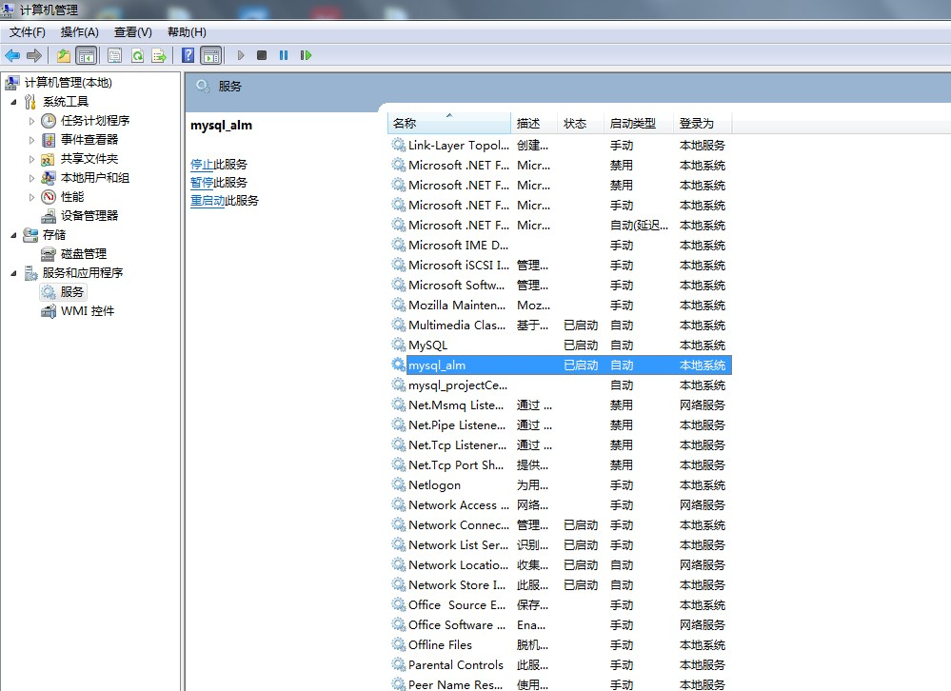The image size is (951, 691).
Task: Click the Refresh toolbar icon
Action: click(x=137, y=55)
